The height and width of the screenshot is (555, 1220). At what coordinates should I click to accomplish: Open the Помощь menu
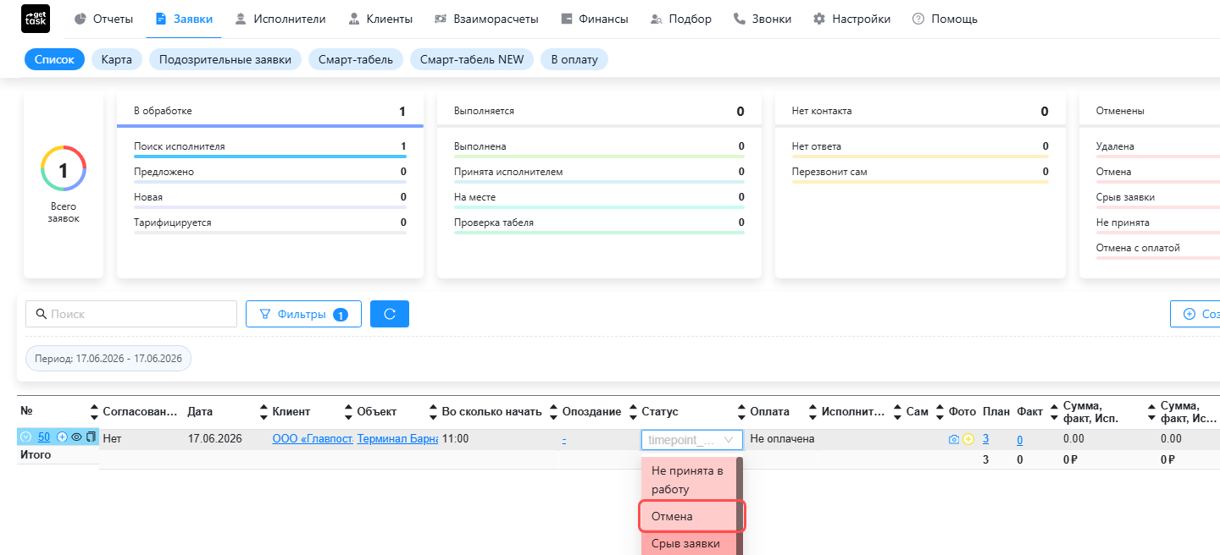pos(945,19)
